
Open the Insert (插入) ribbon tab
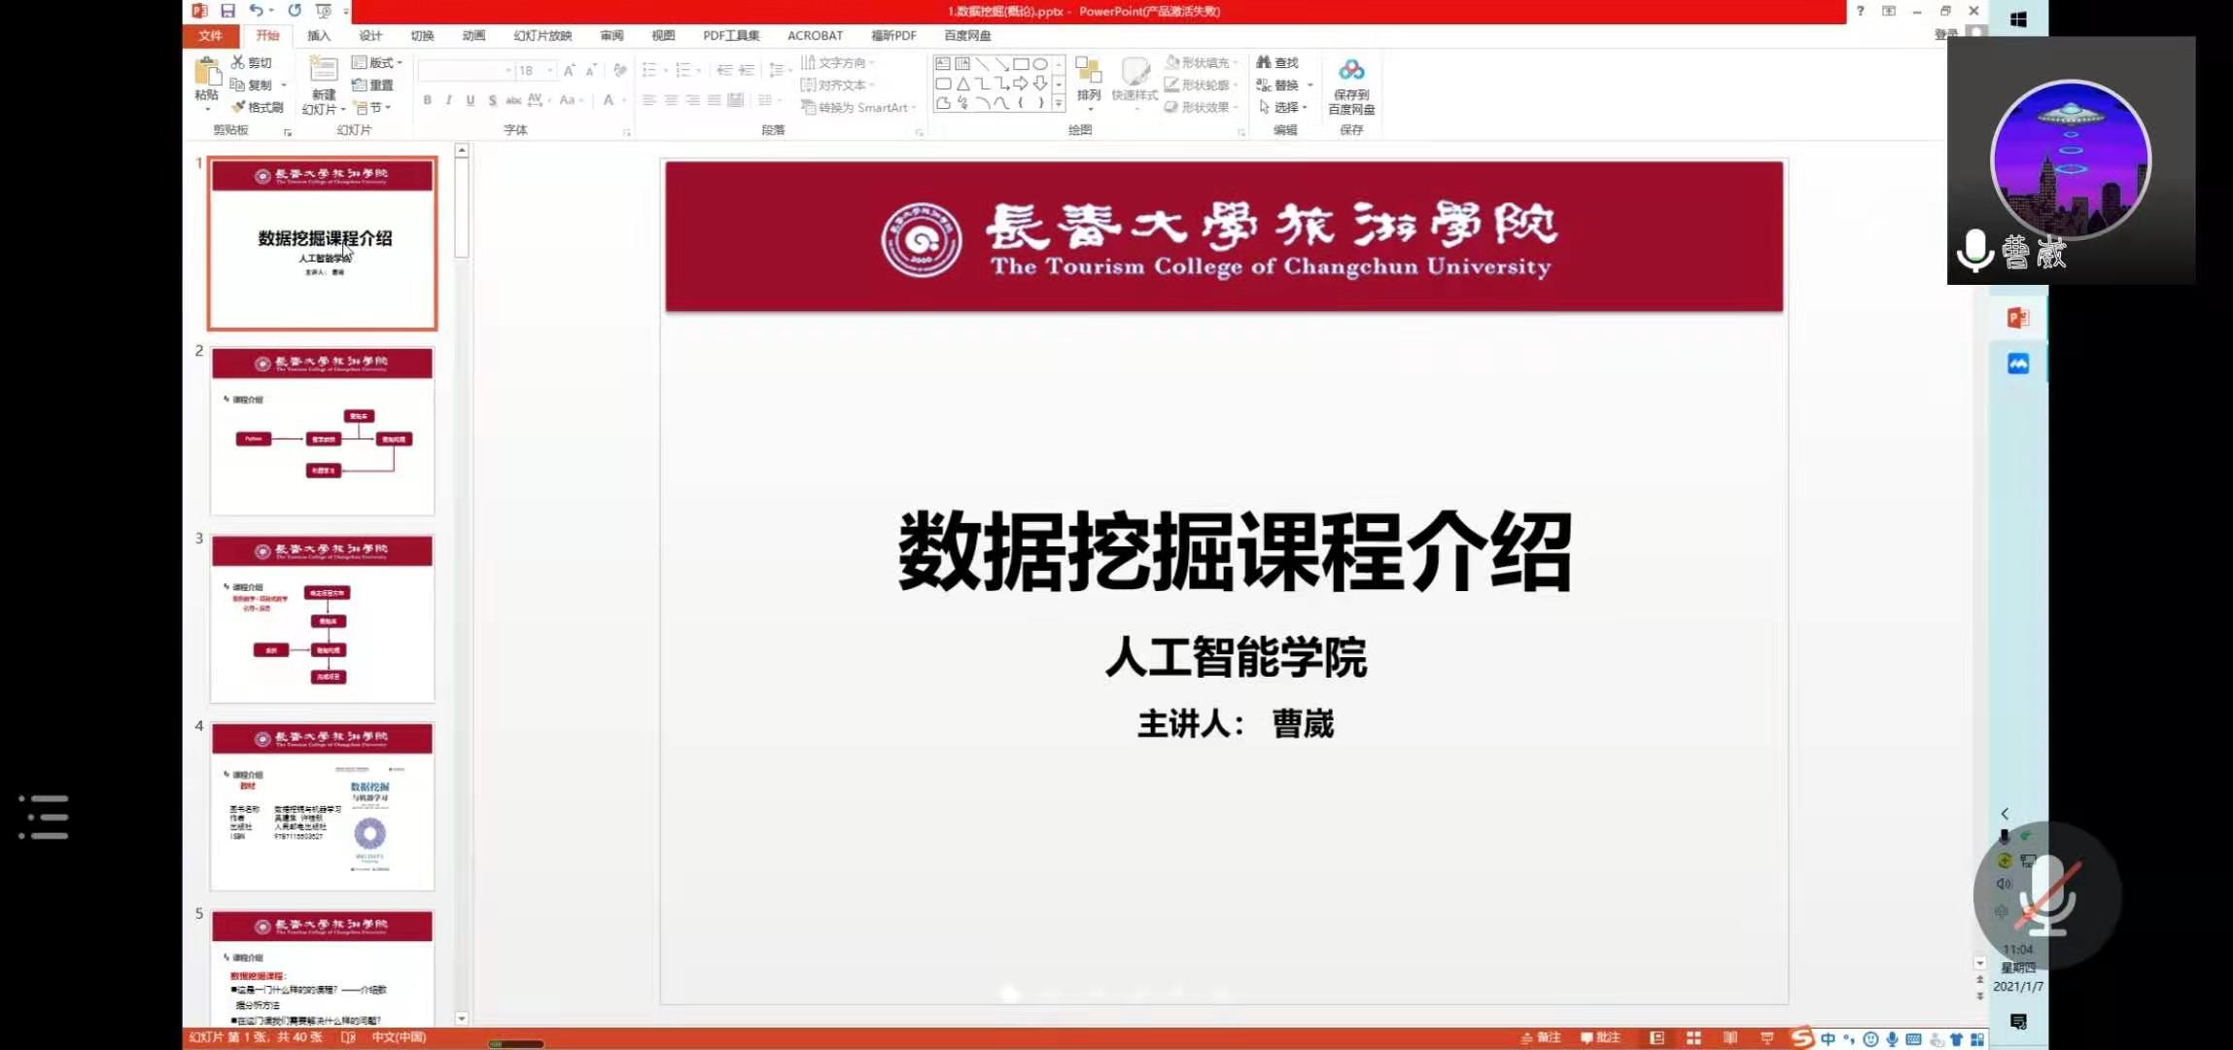click(319, 36)
